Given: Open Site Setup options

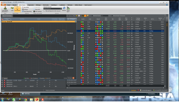Looking at the screenshot, I should [26, 7].
